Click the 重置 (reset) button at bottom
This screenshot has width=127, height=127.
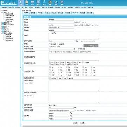coord(83,123)
